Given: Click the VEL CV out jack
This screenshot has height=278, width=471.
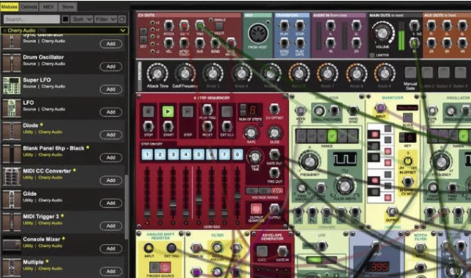Looking at the screenshot, I should pos(169,43).
